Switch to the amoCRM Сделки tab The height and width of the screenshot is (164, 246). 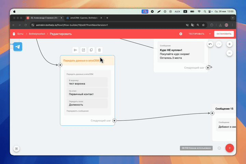[84, 18]
